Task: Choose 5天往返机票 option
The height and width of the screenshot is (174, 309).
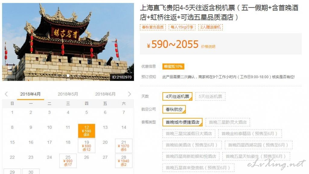Action: pos(210,96)
